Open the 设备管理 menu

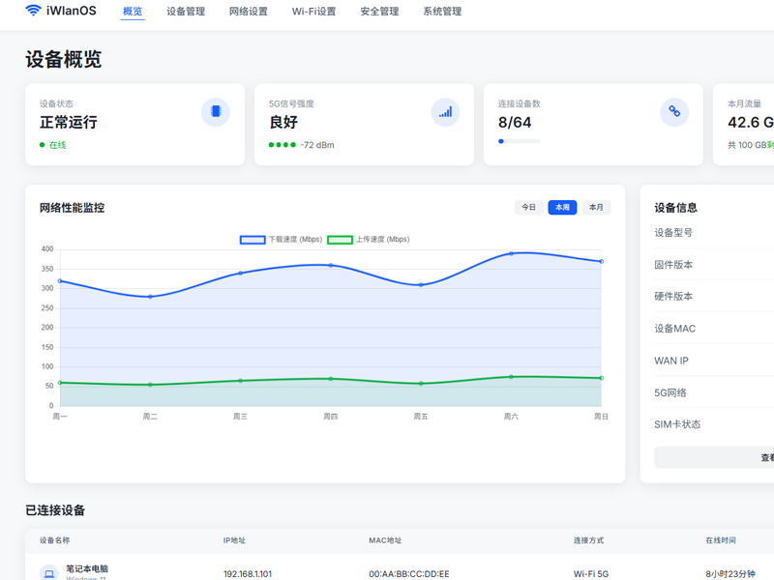coord(186,12)
